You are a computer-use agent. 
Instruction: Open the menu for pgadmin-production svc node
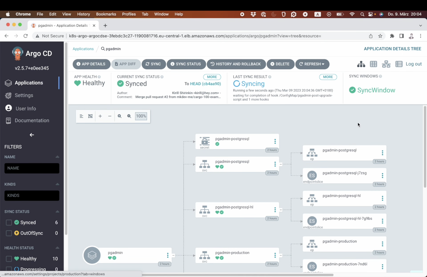[x=275, y=255]
